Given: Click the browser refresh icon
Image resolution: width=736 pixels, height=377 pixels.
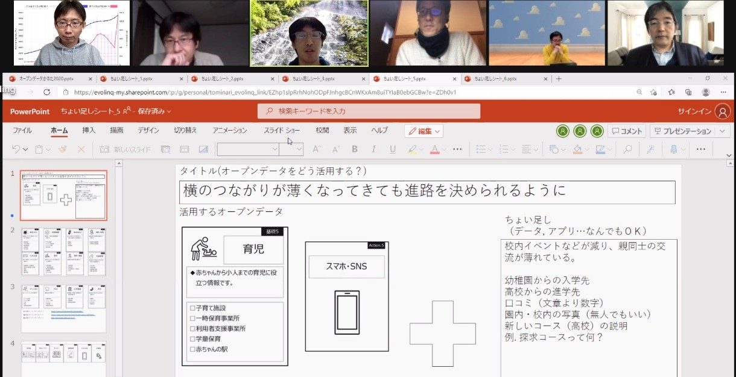Looking at the screenshot, I should (x=46, y=92).
